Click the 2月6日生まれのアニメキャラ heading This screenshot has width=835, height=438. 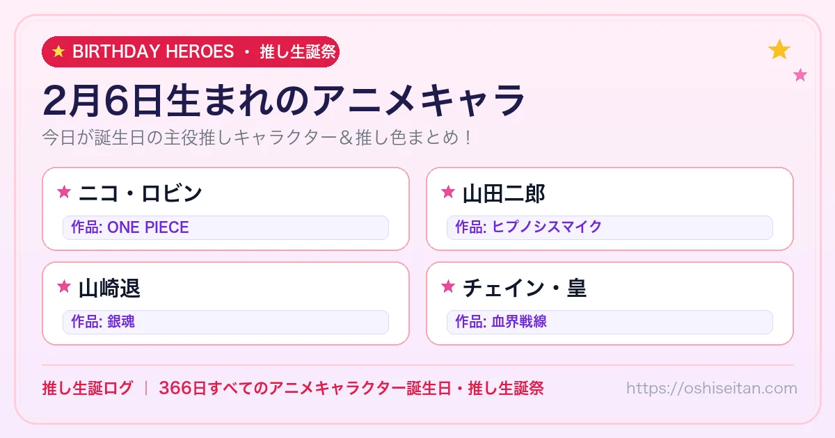[x=284, y=101]
